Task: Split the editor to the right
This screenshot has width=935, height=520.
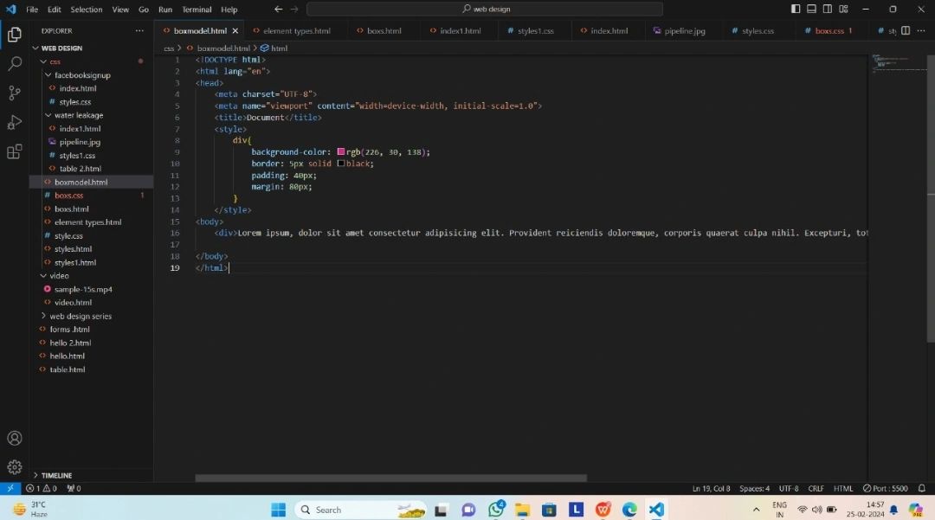Action: click(x=906, y=31)
